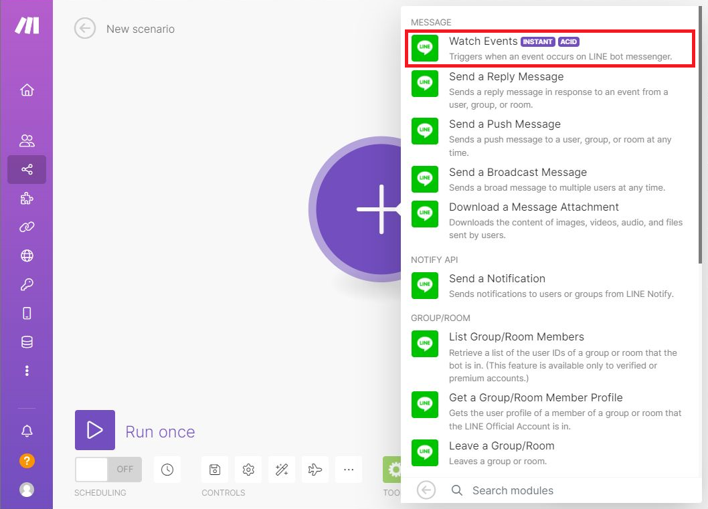Screen dimensions: 708x509
Task: Open schedule settings clock icon
Action: pos(167,470)
